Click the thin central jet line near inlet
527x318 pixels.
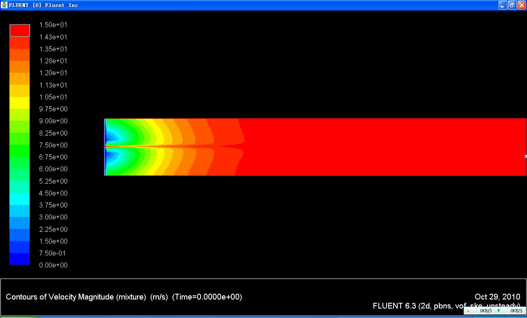pos(144,146)
